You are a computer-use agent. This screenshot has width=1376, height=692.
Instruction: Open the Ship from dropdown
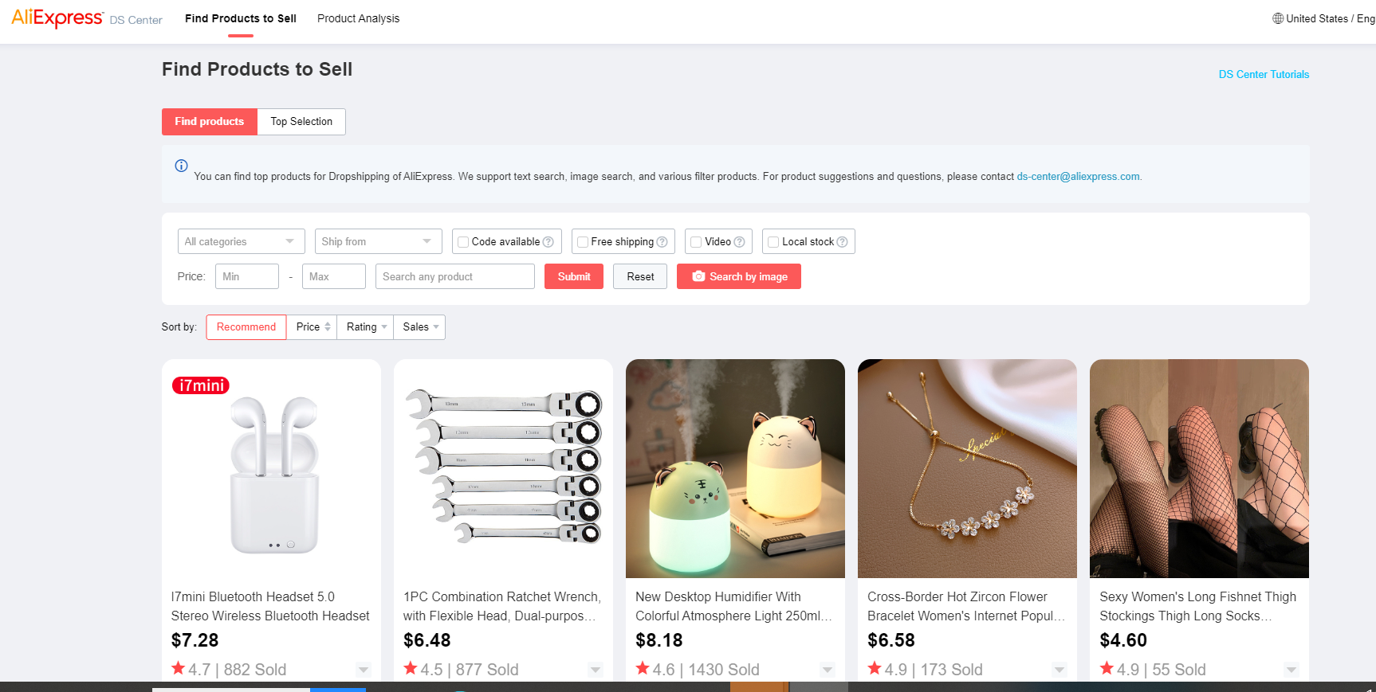(377, 241)
